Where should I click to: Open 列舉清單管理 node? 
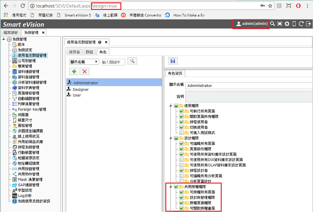click(26, 104)
